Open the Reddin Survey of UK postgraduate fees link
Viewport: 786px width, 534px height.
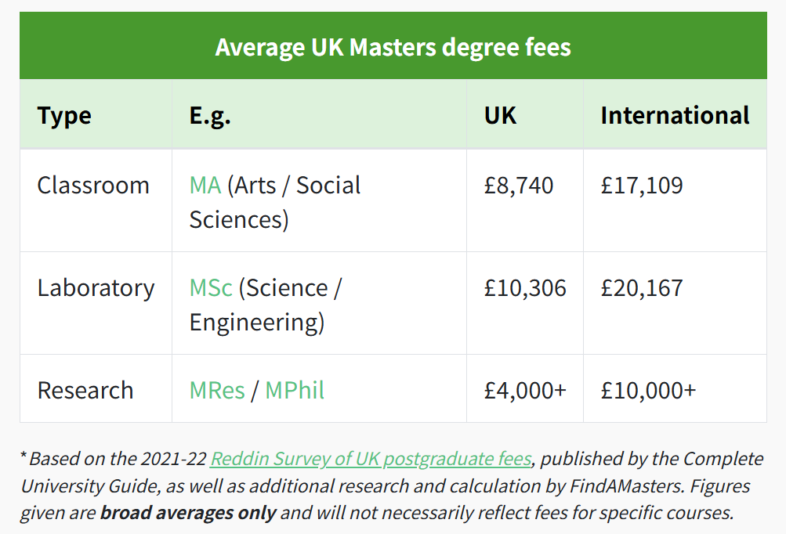(x=371, y=459)
